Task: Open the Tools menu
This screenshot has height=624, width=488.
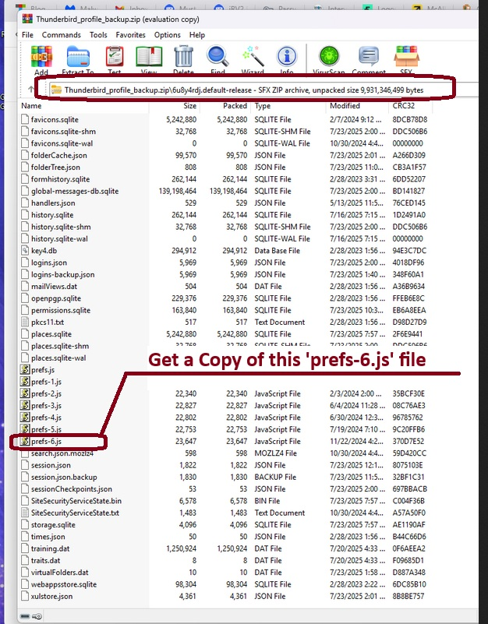Action: click(x=98, y=35)
